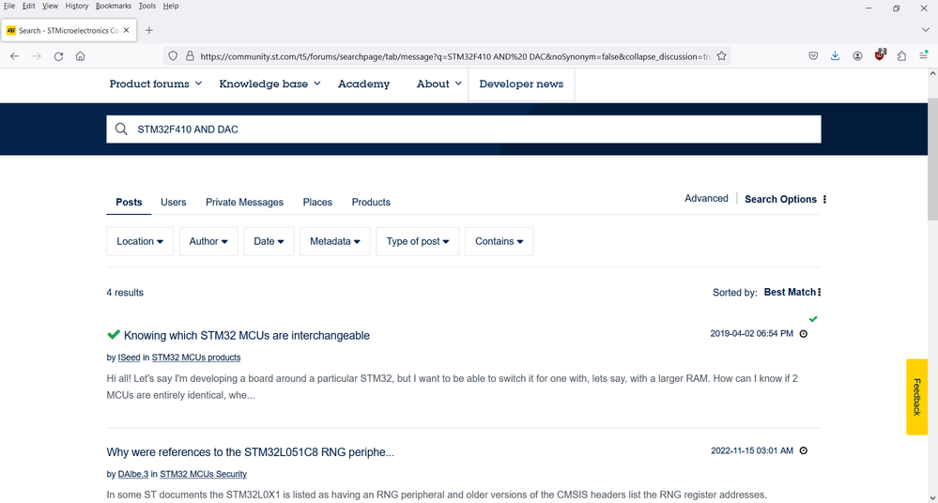The height and width of the screenshot is (503, 938).
Task: List all tabs with chevron button
Action: 926,30
